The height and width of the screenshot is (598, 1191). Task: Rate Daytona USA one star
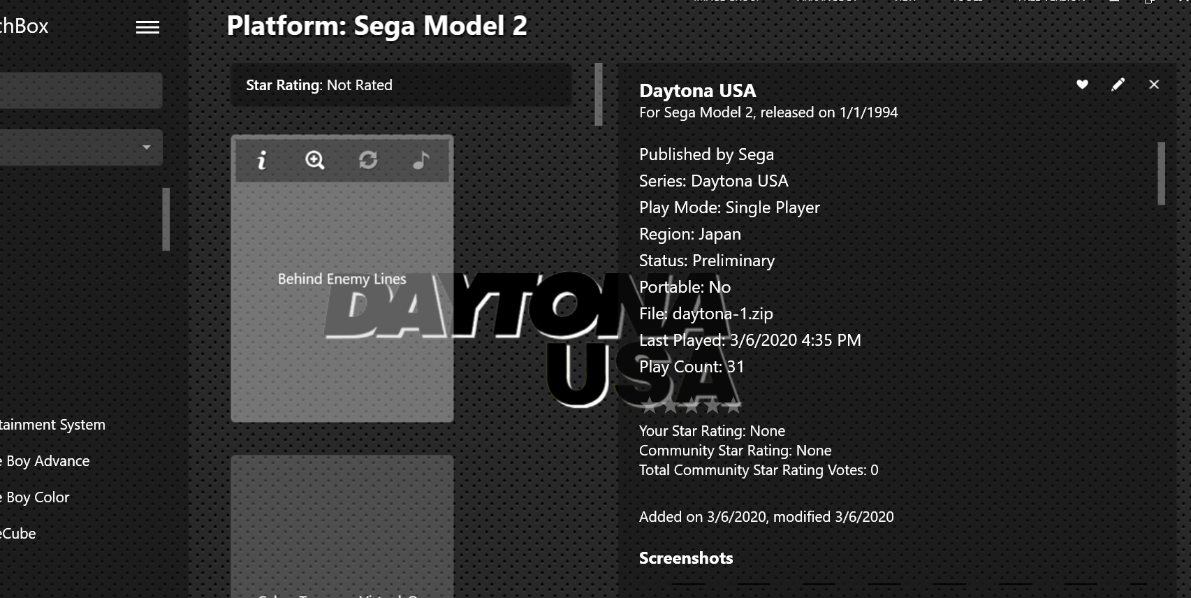pyautogui.click(x=649, y=406)
